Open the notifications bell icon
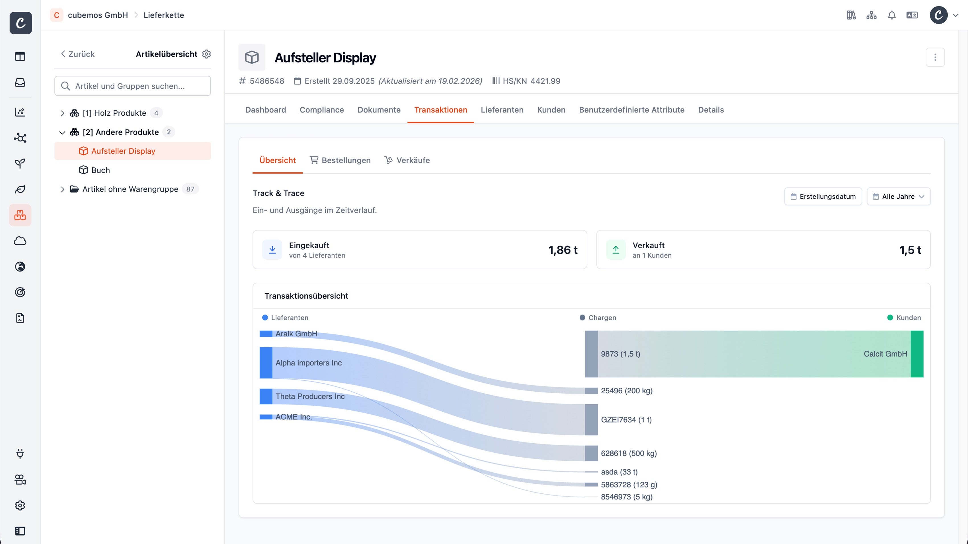Viewport: 968px width, 544px height. click(891, 15)
